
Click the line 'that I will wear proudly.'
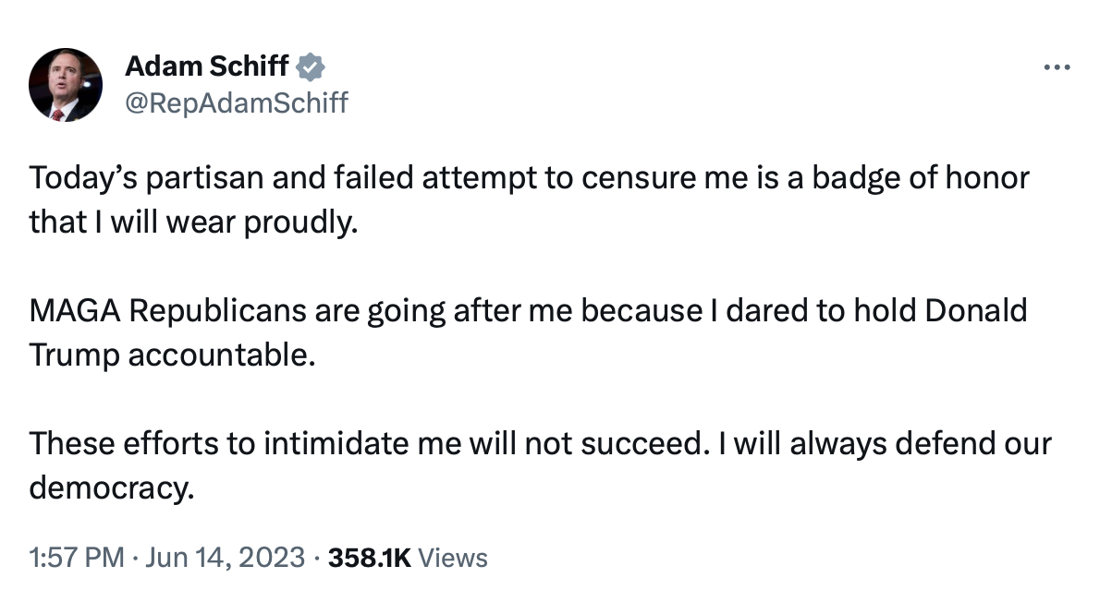click(x=193, y=223)
